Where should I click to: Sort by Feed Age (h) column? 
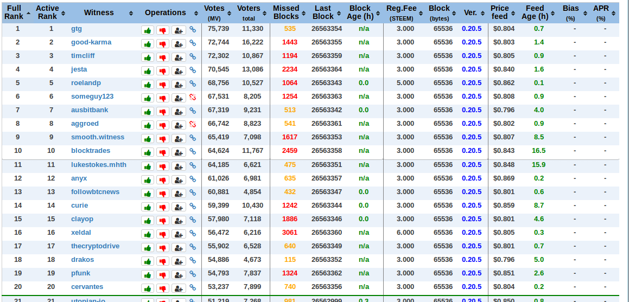pyautogui.click(x=537, y=12)
